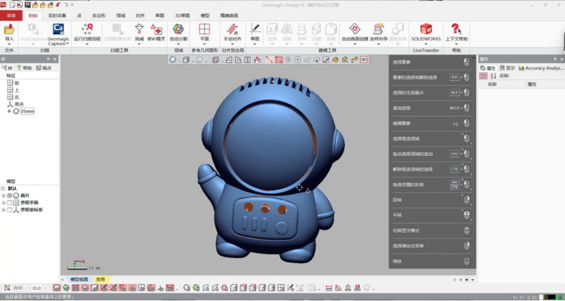Switch to the 帮助 help tab in tree panel
Image resolution: width=565 pixels, height=301 pixels.
[25, 67]
